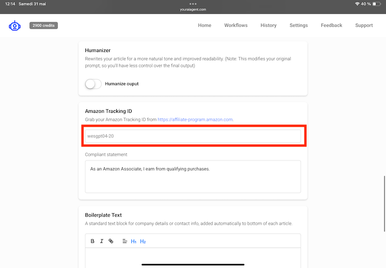386x268 pixels.
Task: Toggle italic formatting in Boilerplate editor
Action: (102, 241)
